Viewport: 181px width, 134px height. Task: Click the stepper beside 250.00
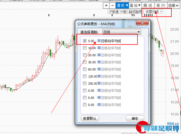tap(99, 83)
